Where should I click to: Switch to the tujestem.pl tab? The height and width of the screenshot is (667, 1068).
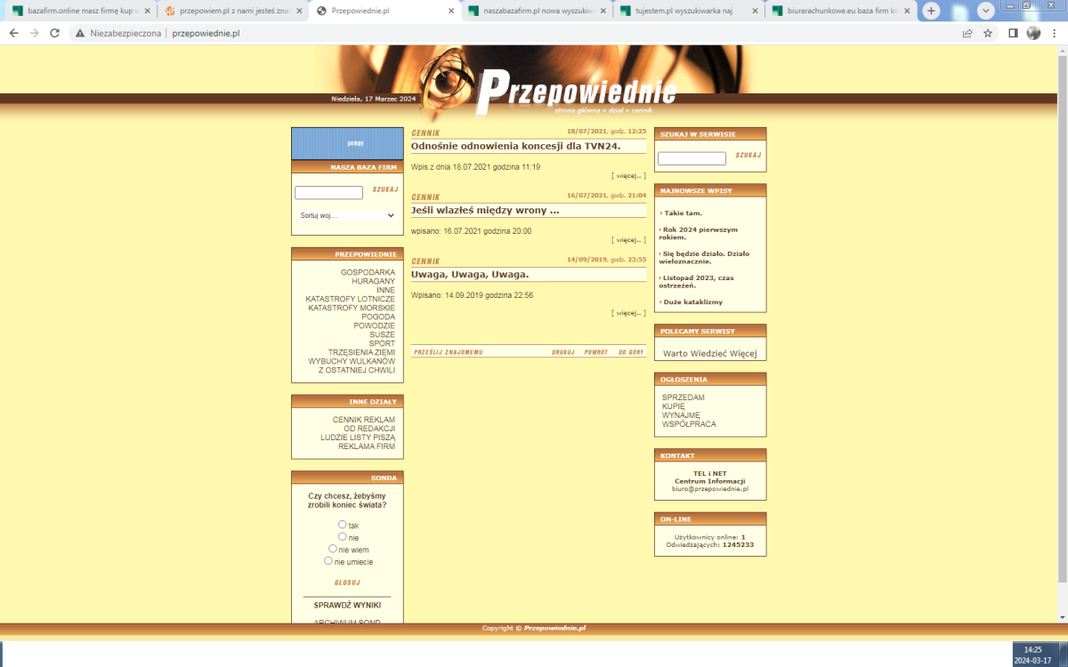[685, 11]
